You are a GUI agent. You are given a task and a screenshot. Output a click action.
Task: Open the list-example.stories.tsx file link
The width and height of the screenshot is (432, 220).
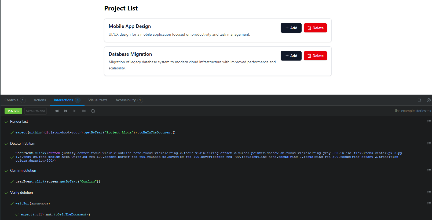413,111
